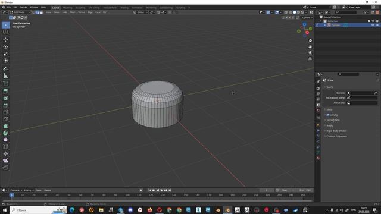This screenshot has height=214, width=381.
Task: Select the Loop Cut tool
Action: point(5,112)
